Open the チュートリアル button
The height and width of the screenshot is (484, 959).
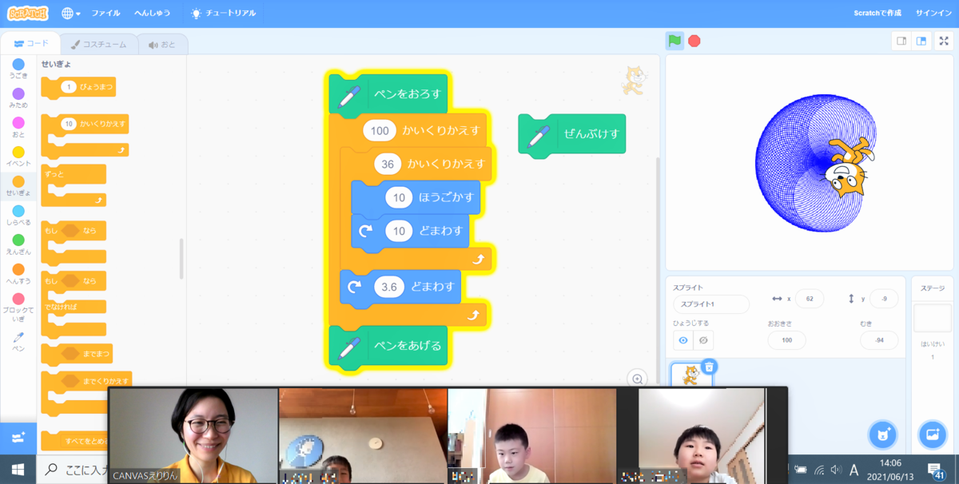[224, 14]
